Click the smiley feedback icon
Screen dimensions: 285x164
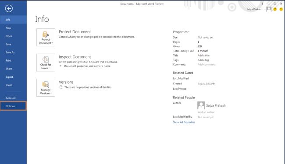[275, 9]
